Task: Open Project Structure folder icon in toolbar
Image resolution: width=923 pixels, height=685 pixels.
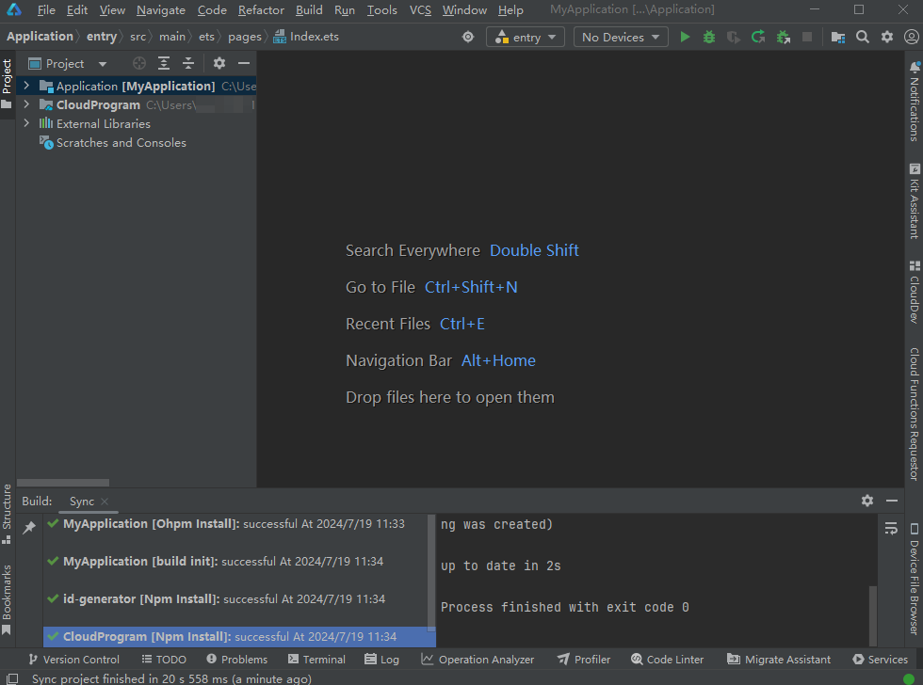Action: click(x=838, y=37)
